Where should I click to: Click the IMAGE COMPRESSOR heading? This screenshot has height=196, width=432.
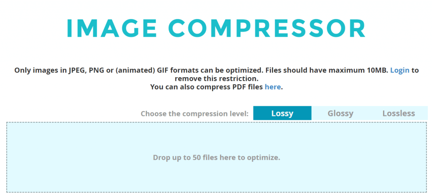coord(216,28)
